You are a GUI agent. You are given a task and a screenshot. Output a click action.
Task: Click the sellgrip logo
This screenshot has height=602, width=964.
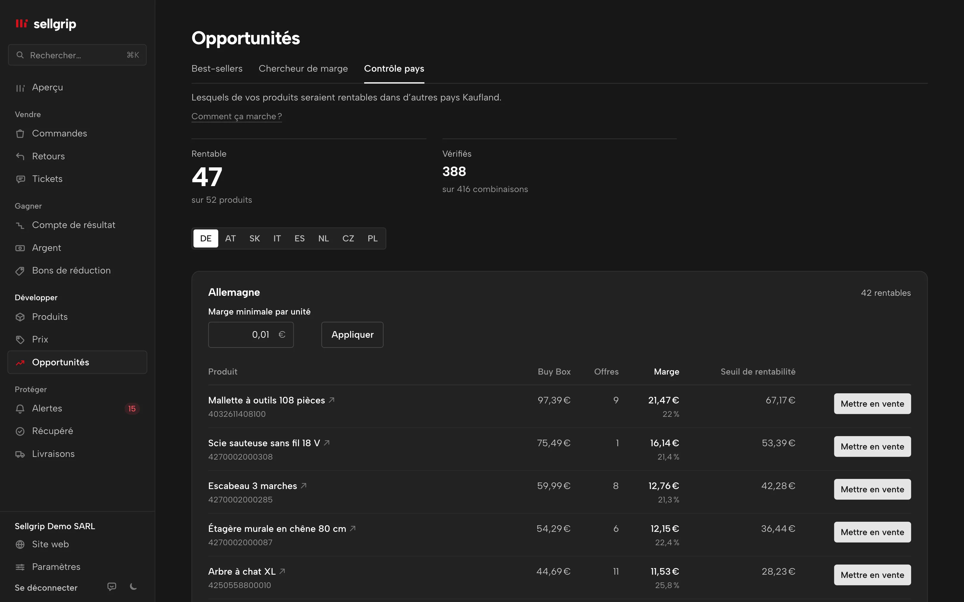tap(46, 24)
